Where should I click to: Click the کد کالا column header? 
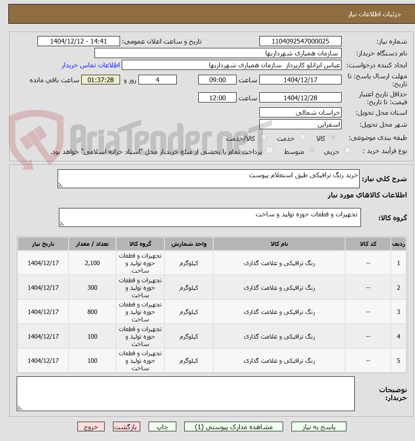point(368,244)
